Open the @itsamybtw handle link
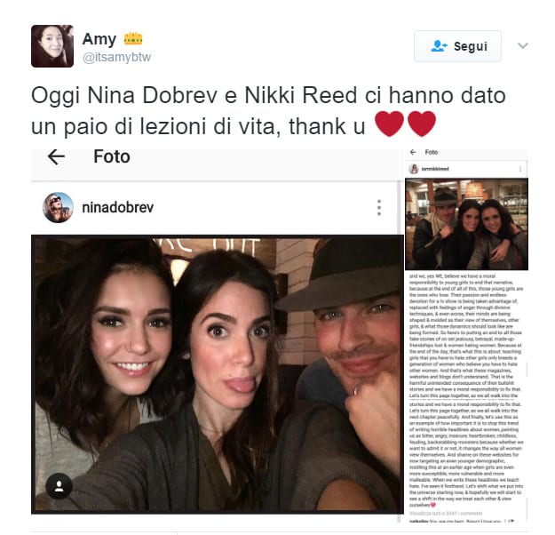This screenshot has height=535, width=555. 117,57
